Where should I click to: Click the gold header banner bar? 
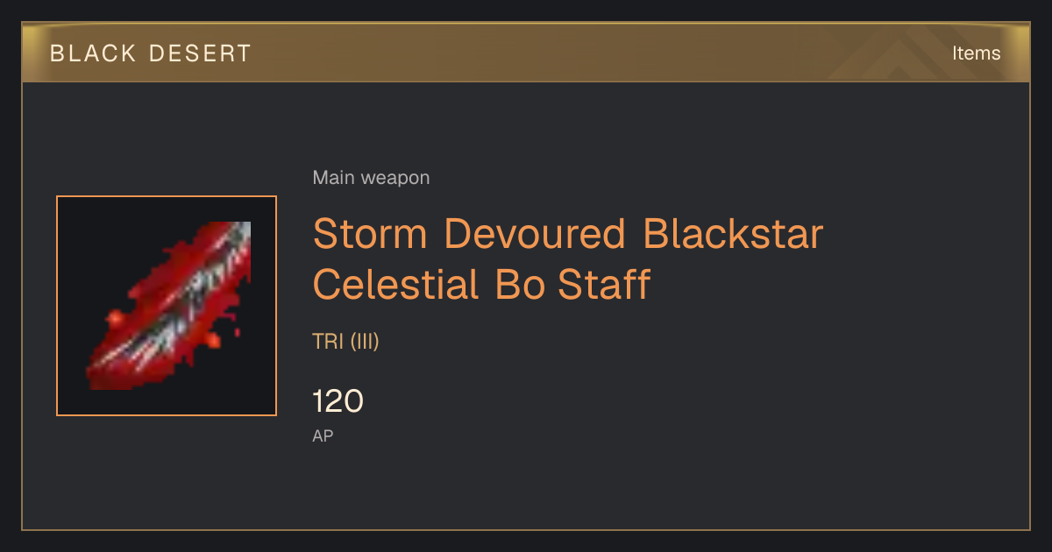point(526,53)
